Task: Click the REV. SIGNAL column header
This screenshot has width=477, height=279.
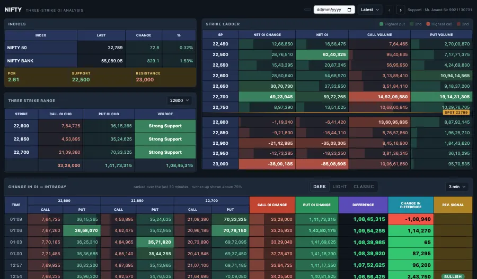Action: click(x=453, y=204)
